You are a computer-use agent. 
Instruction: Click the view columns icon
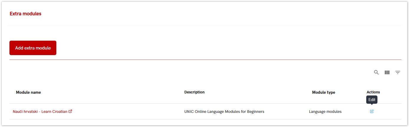(x=387, y=72)
